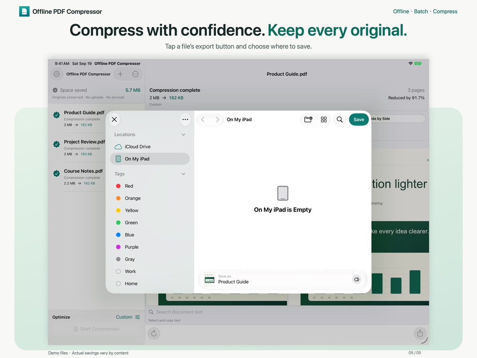Open the Custom optimize settings

(x=128, y=317)
